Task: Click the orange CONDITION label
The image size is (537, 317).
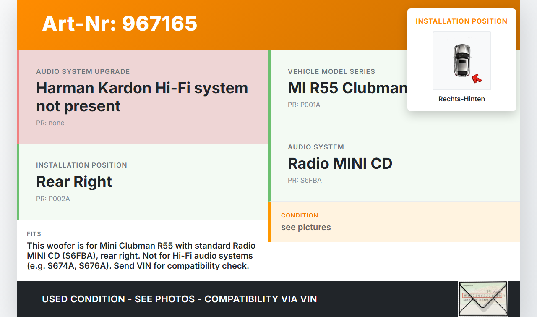Action: [x=300, y=215]
